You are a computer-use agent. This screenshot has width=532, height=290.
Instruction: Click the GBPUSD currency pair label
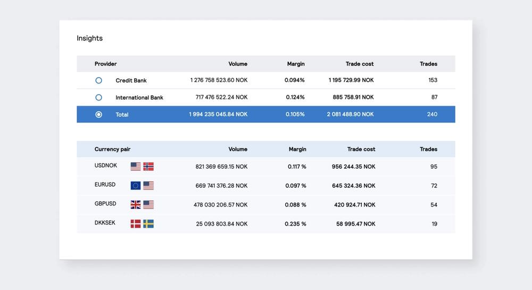coord(105,203)
